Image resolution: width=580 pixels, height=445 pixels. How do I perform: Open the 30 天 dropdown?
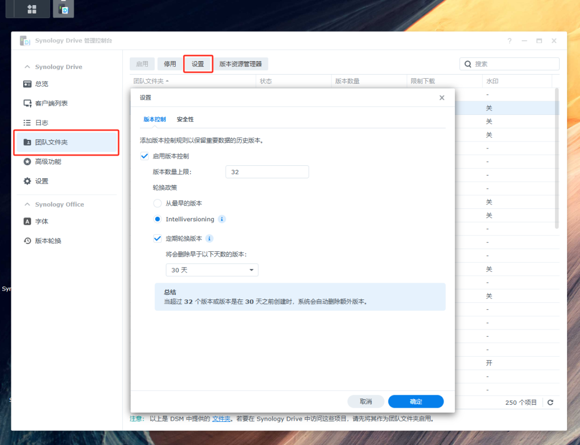click(x=212, y=270)
